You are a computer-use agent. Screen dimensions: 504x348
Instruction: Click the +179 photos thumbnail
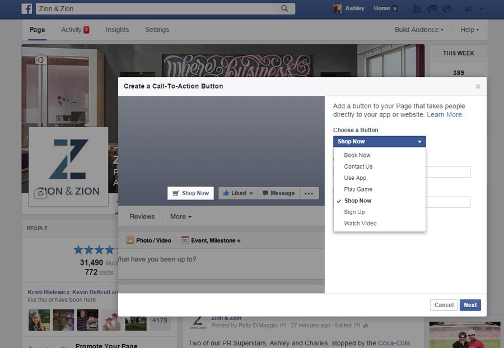160,320
